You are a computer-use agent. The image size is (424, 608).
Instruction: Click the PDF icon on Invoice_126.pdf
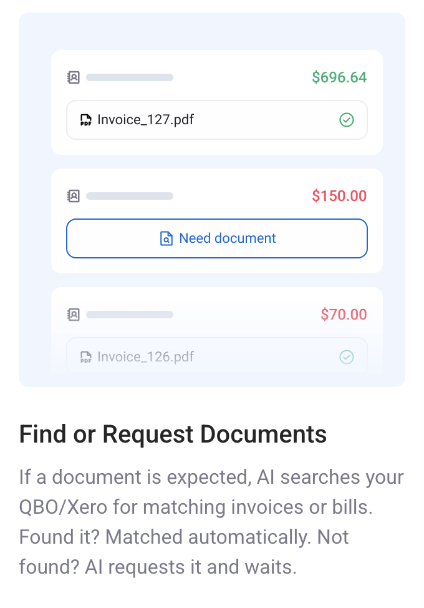point(86,356)
